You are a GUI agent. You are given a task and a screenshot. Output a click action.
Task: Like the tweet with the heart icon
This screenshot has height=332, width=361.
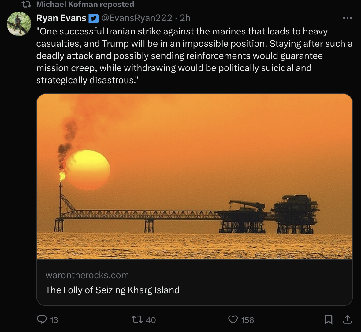point(233,319)
